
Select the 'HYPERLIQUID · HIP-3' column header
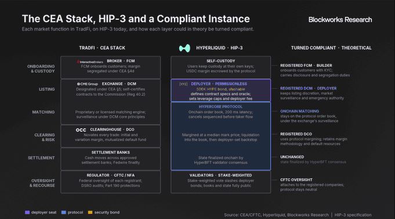219,48
